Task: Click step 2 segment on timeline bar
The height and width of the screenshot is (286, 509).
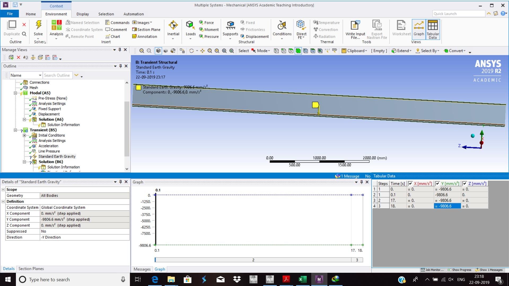Action: tap(253, 260)
